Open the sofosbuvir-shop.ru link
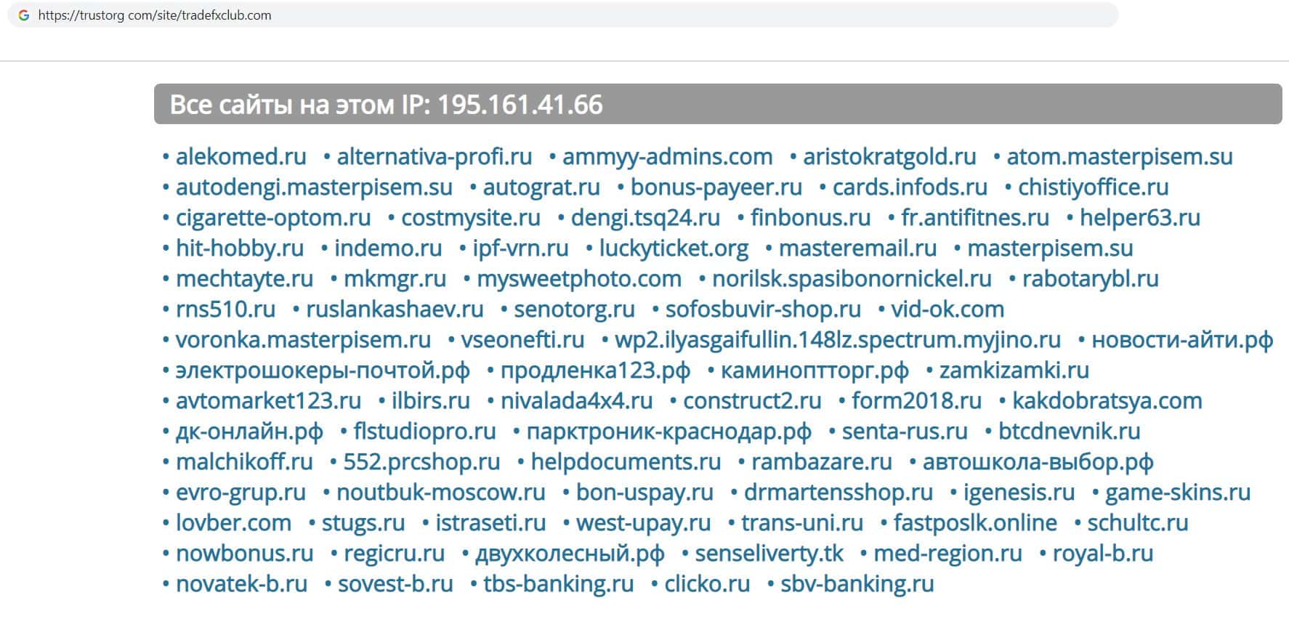Screen dimensions: 1289x619 [762, 309]
